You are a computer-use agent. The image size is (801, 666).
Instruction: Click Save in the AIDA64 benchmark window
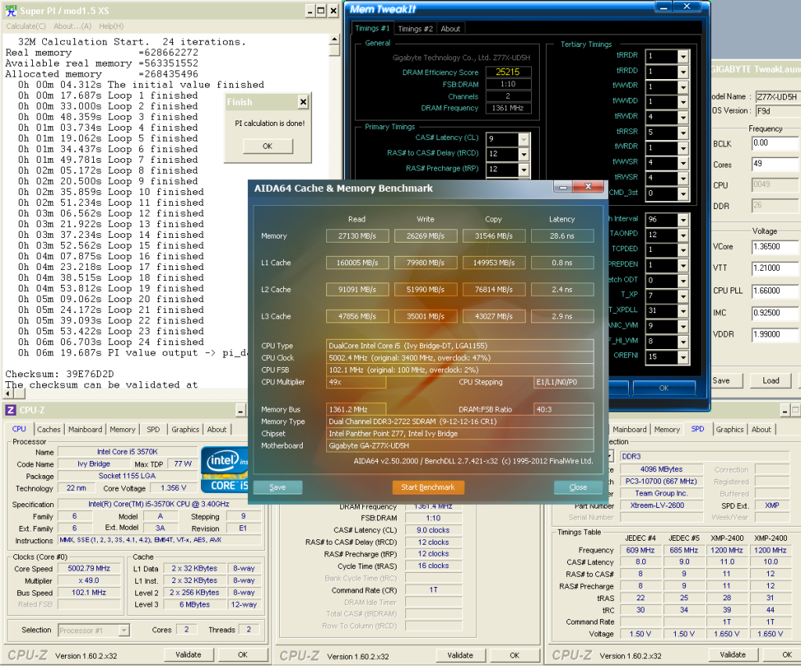point(277,487)
